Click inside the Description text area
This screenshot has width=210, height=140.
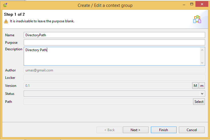pyautogui.click(x=112, y=56)
